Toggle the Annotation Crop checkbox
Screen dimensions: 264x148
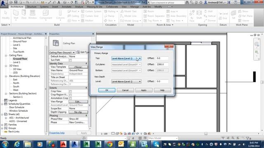click(71, 98)
